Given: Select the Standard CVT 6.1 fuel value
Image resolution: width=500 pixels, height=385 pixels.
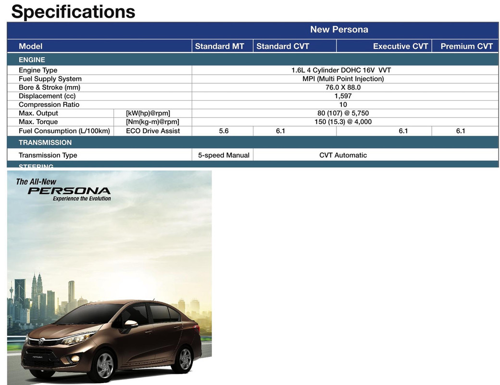Looking at the screenshot, I should click(x=281, y=131).
